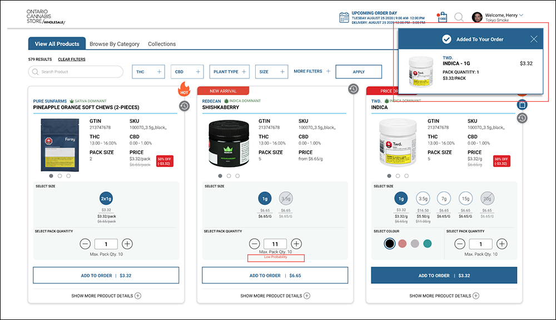
Task: Open the Redecan brand link
Action: click(212, 101)
